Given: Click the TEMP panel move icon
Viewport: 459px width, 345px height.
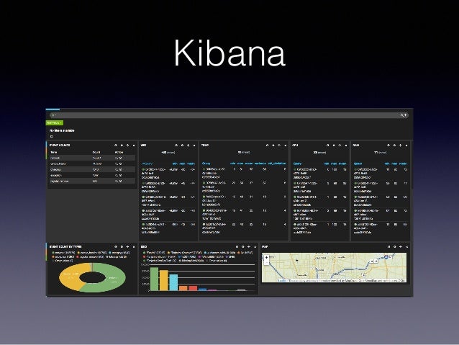Looking at the screenshot, I should (x=279, y=145).
